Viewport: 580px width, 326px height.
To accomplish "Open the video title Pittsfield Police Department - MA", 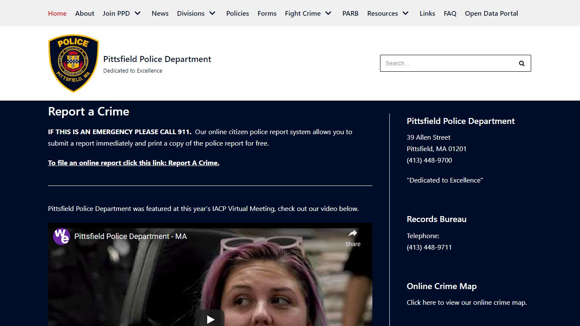I will click(x=130, y=236).
